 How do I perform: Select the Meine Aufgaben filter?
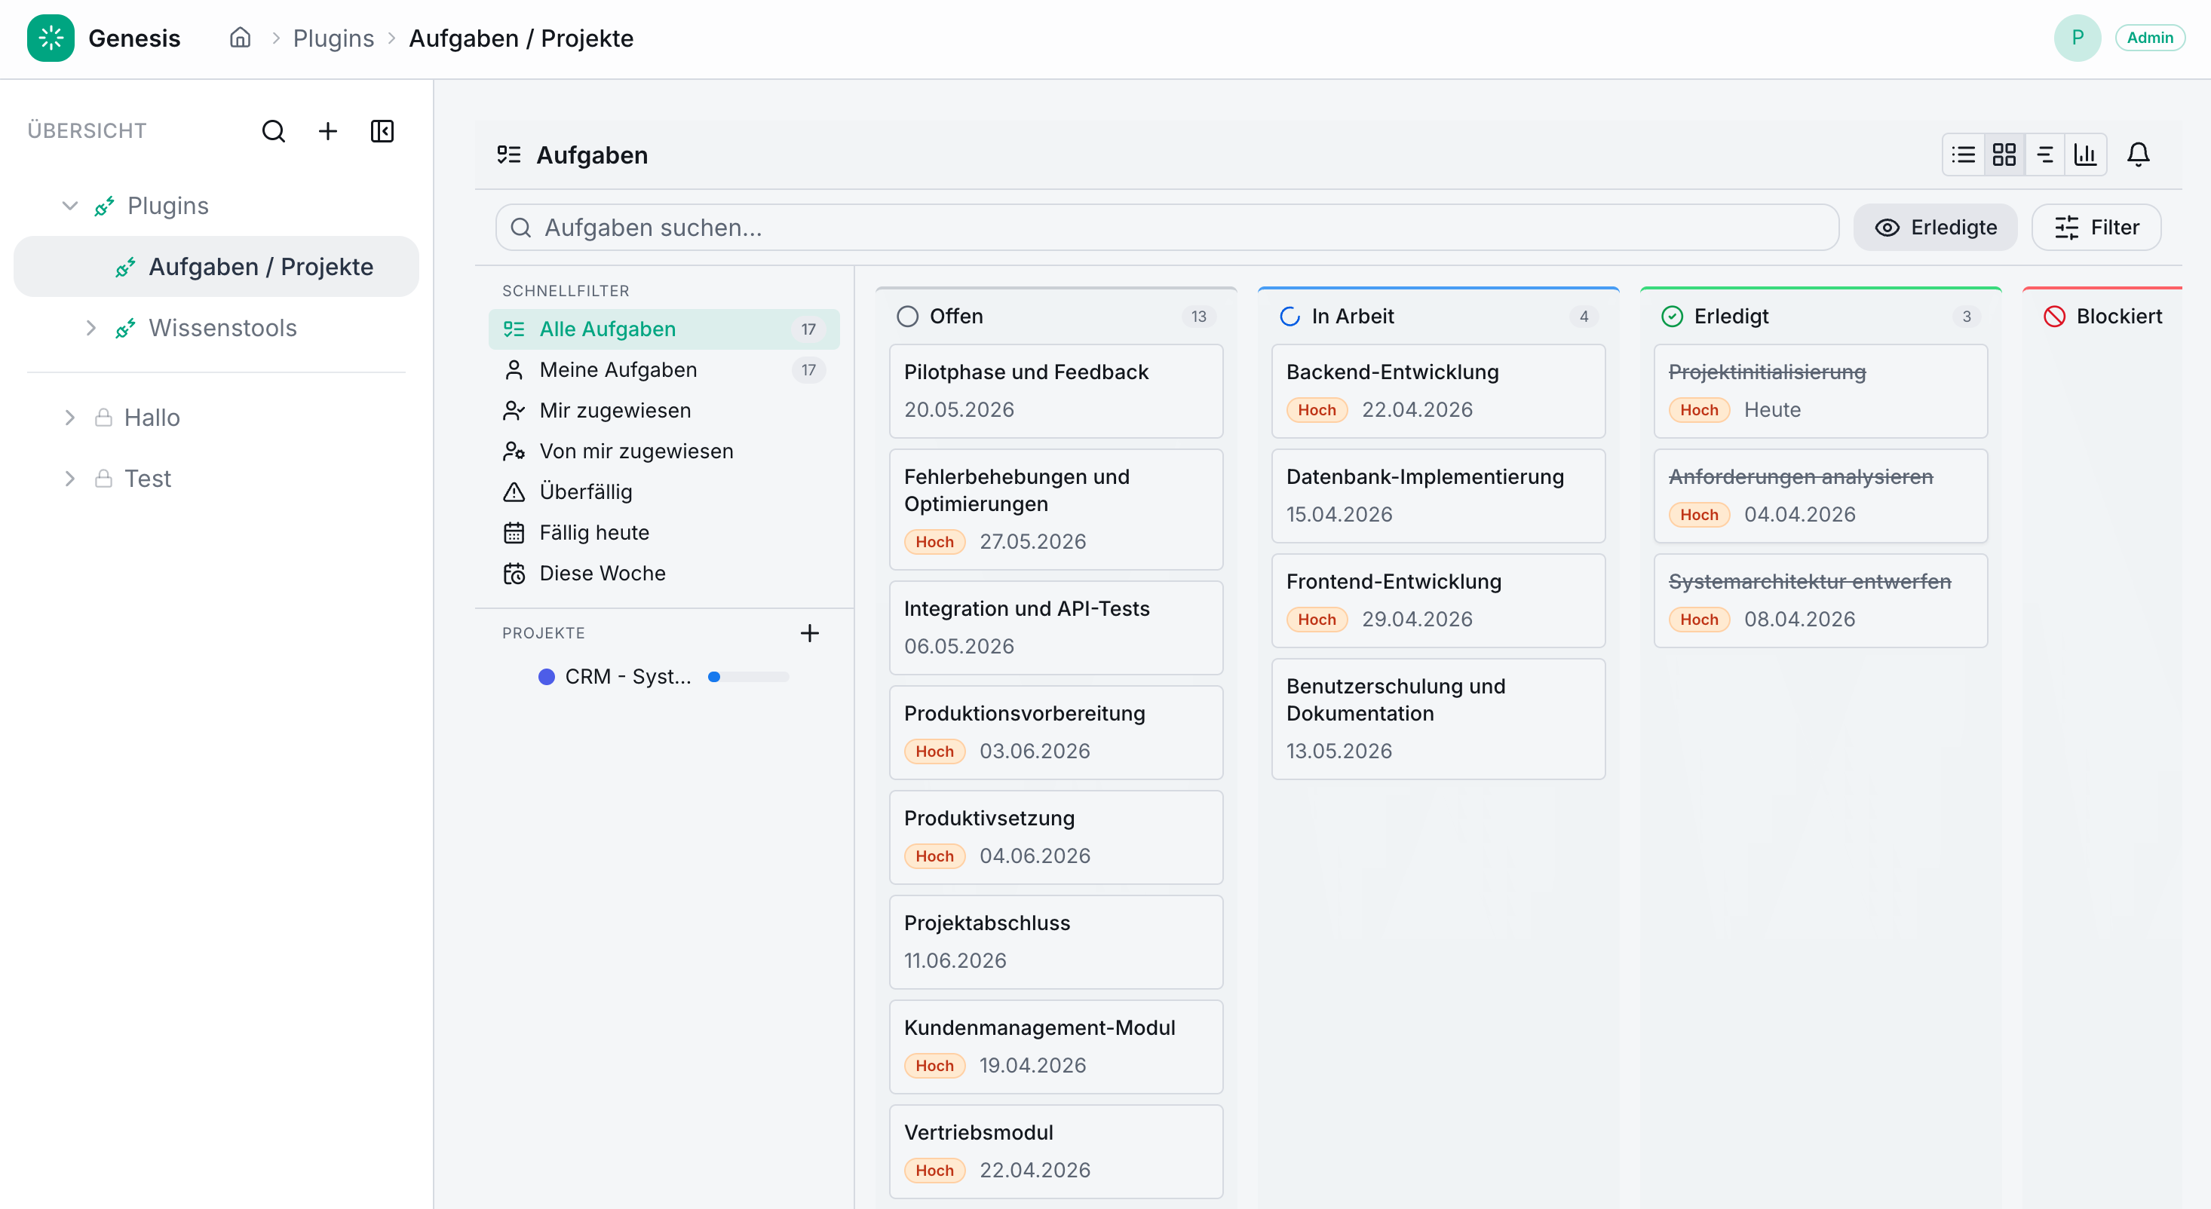coord(618,369)
